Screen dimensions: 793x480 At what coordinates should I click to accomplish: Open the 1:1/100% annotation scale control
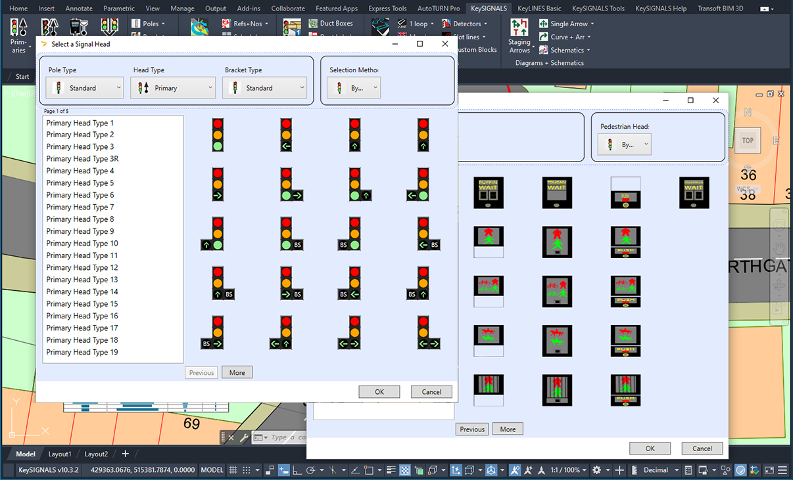[565, 469]
